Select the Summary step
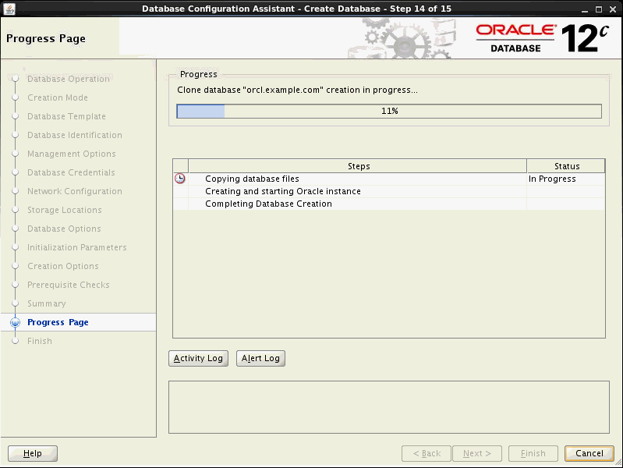 coord(47,303)
